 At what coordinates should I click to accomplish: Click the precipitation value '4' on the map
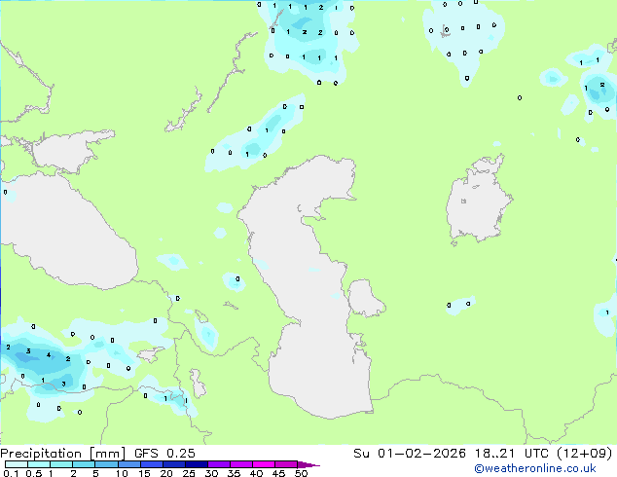49,355
